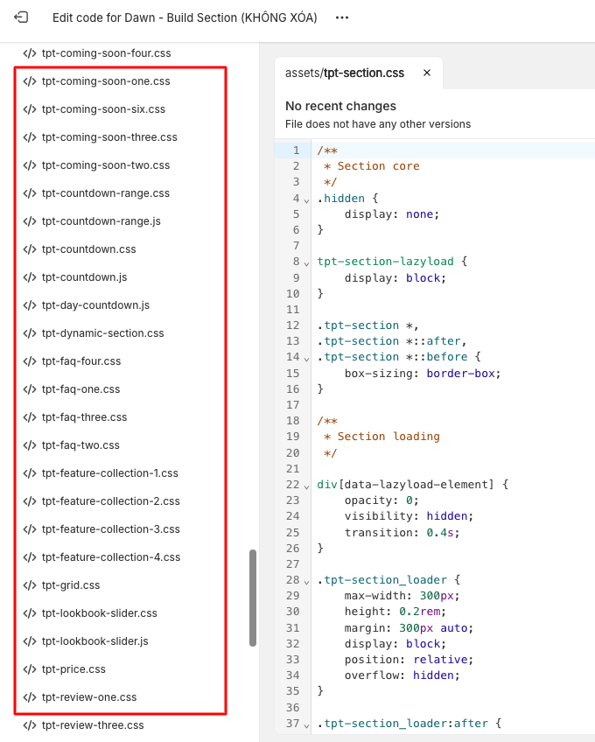This screenshot has height=742, width=595.
Task: Click the code icon beside tpt-faq-four.css
Action: click(30, 361)
